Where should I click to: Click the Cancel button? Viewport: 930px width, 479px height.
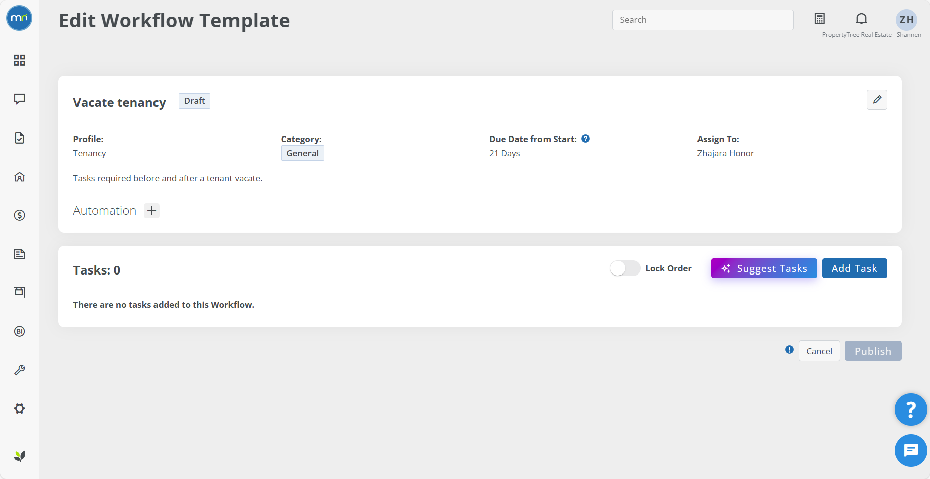coord(819,351)
